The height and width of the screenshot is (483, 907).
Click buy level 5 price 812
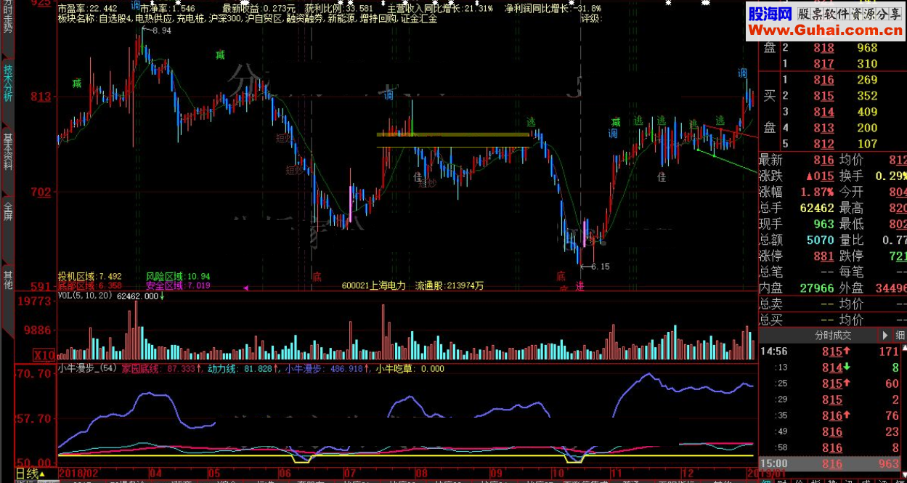pos(823,144)
